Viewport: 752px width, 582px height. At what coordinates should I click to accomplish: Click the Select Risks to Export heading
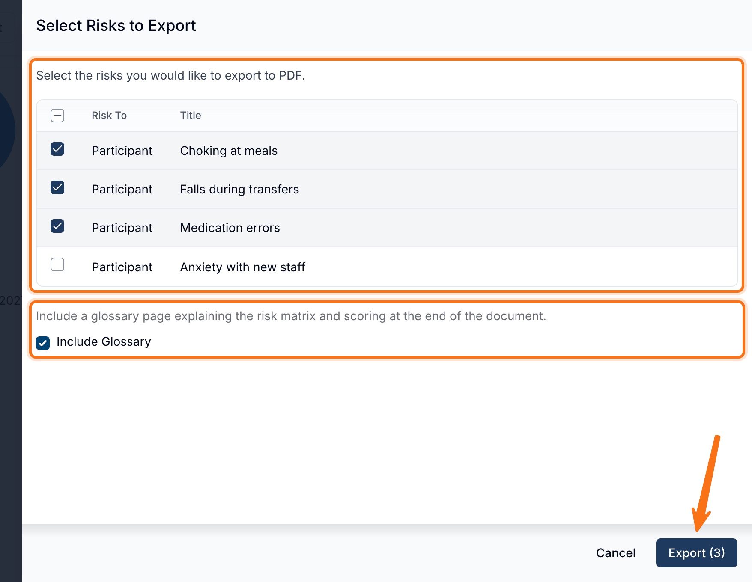click(116, 26)
